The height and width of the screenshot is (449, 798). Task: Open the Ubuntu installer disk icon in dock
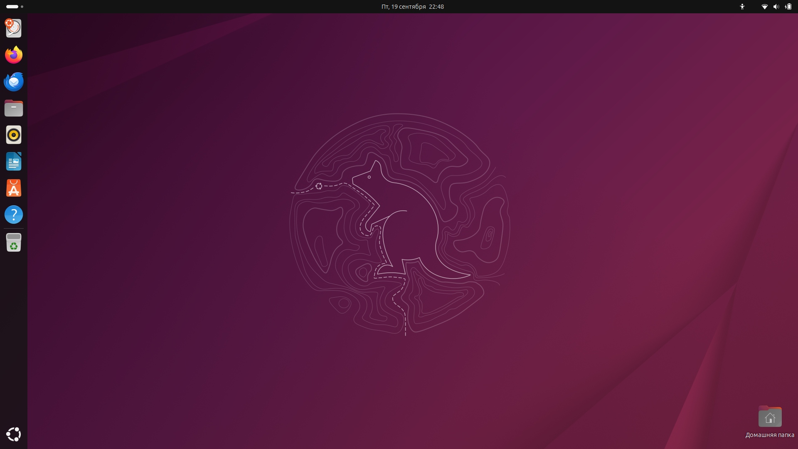pyautogui.click(x=13, y=28)
